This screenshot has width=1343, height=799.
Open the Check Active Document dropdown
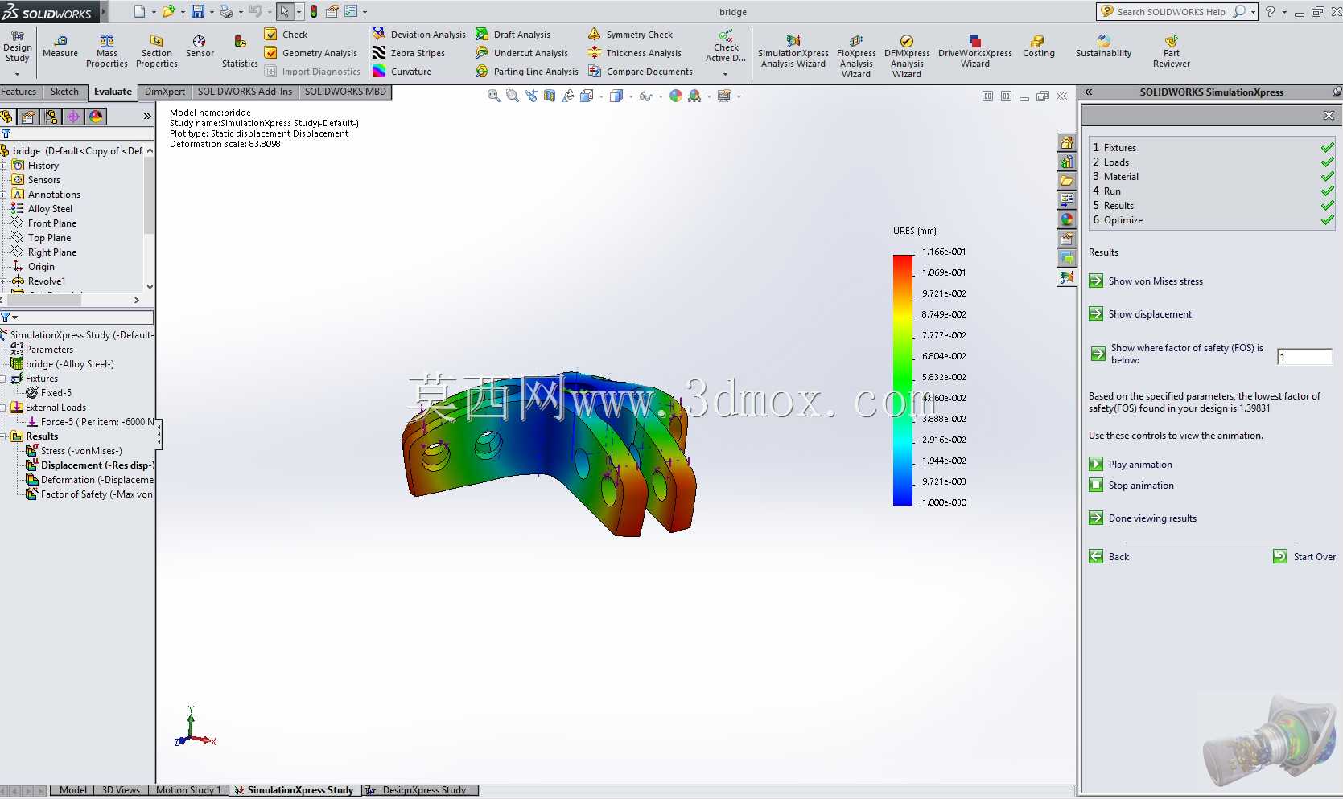[x=725, y=74]
